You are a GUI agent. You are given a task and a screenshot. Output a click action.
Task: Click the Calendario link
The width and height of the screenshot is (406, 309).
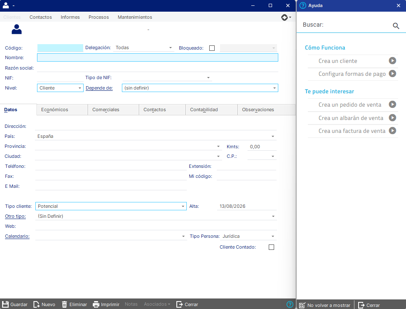click(x=17, y=237)
